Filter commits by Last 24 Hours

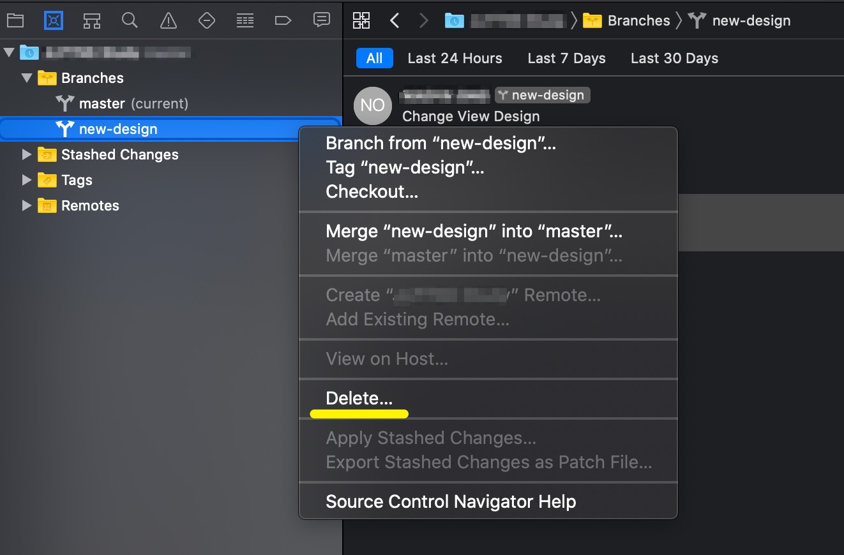coord(455,58)
